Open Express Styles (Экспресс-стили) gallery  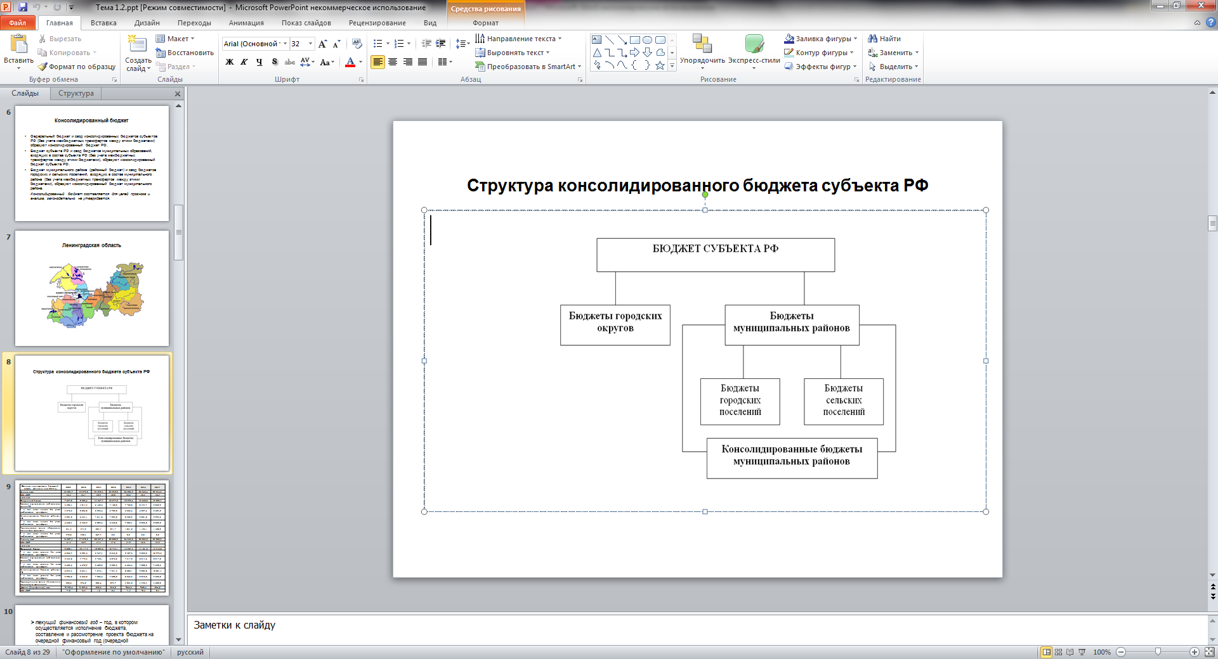click(x=754, y=51)
